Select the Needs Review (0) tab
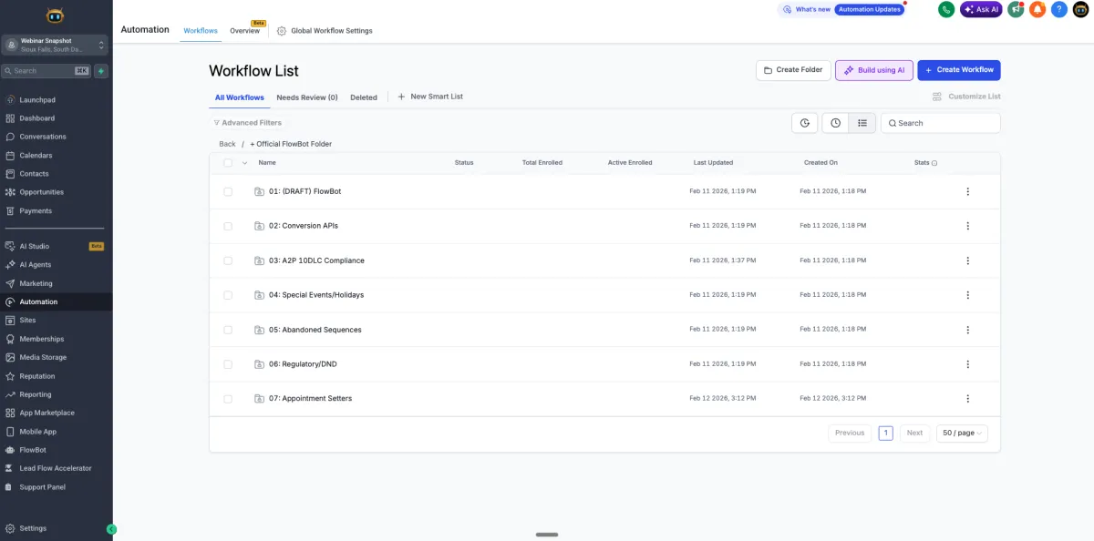 [307, 97]
